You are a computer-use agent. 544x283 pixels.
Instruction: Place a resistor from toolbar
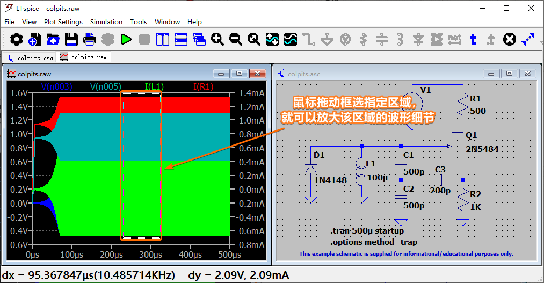pos(363,39)
